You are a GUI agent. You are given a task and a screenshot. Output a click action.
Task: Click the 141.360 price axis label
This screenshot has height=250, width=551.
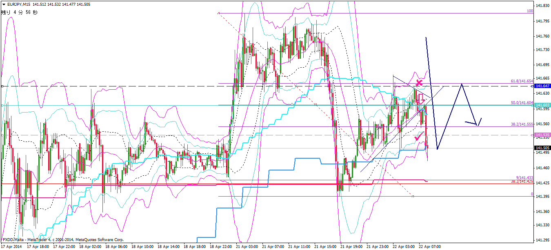click(x=543, y=211)
